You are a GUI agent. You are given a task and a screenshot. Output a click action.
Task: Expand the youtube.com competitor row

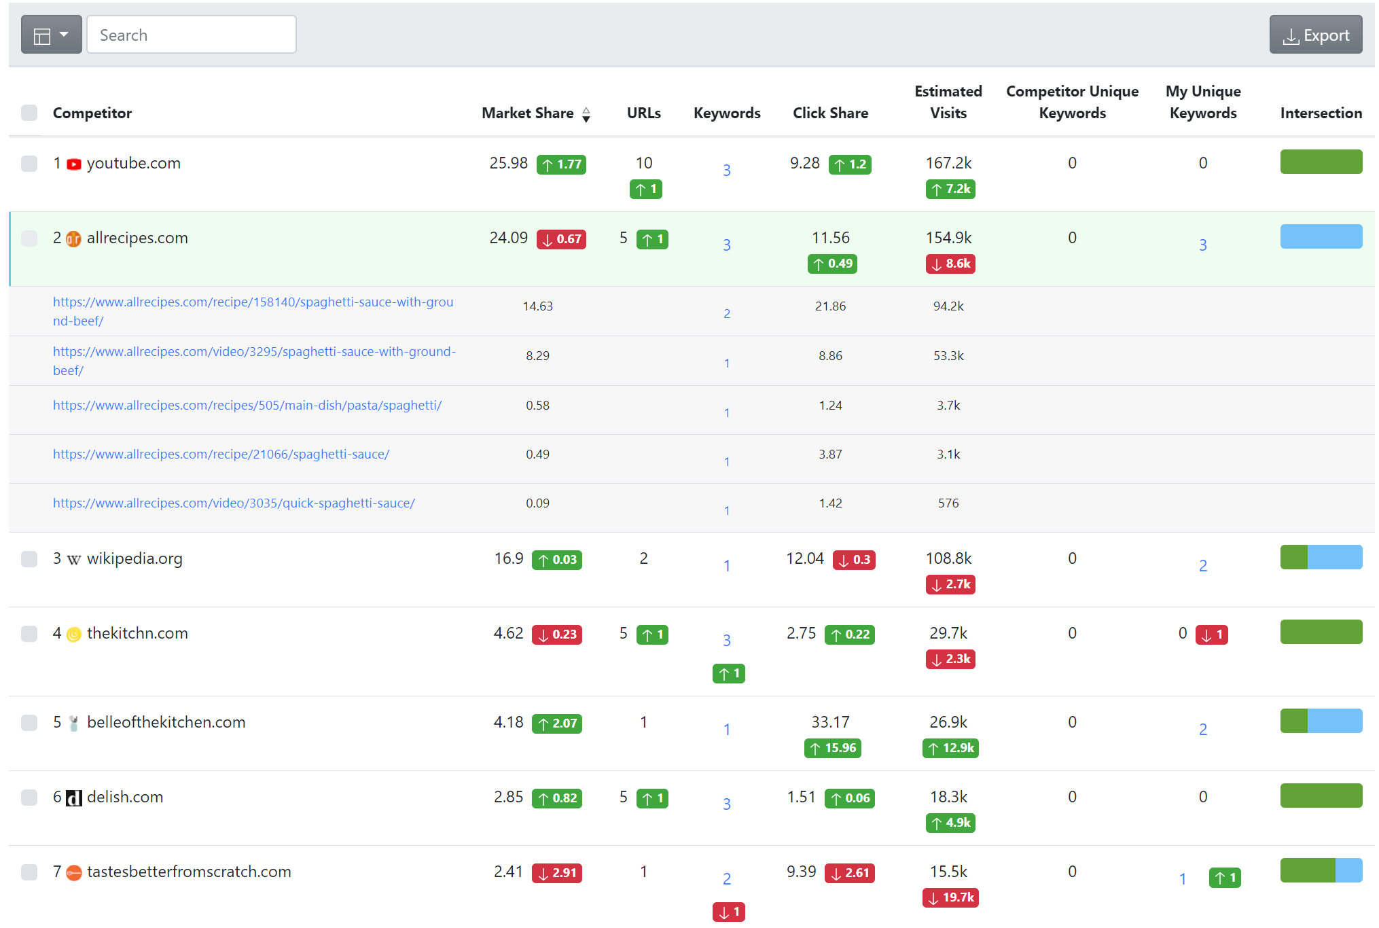point(134,163)
